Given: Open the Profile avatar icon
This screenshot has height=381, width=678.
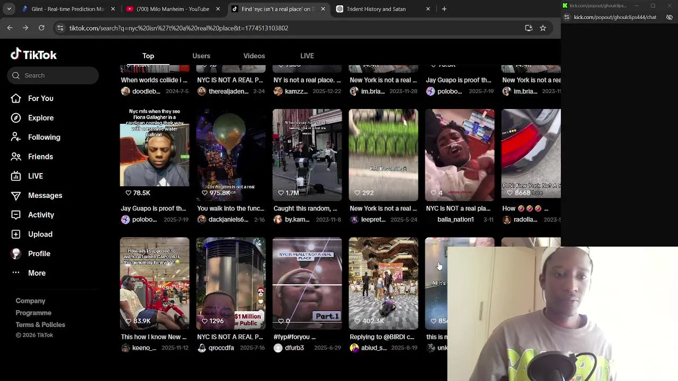Looking at the screenshot, I should coord(16,253).
